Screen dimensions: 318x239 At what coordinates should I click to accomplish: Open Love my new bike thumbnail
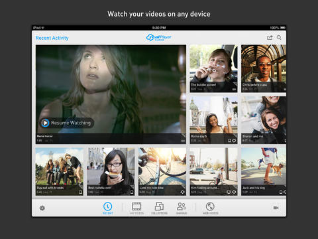[x=162, y=172]
